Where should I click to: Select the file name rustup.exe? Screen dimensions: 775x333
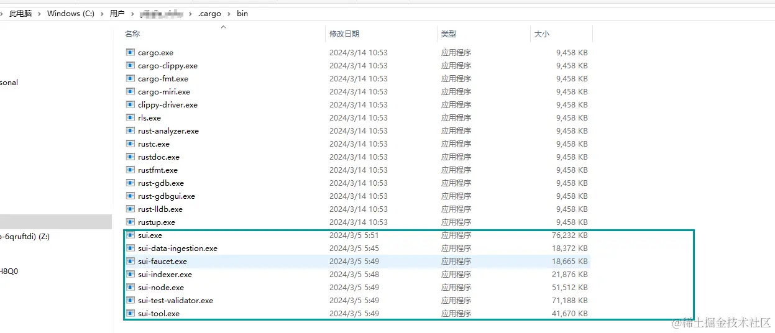[x=157, y=222]
